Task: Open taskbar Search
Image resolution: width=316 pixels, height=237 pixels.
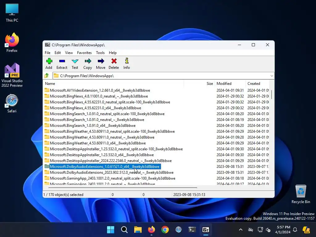Action: [x=124, y=230]
